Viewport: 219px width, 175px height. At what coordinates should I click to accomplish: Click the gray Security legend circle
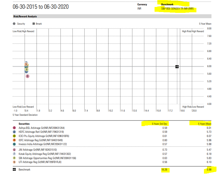(x=14, y=24)
